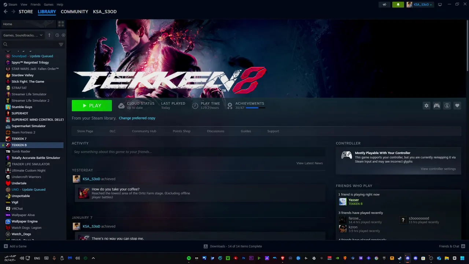469x264 pixels.
Task: Expand the Games, Soundtracks dropdown
Action: click(23, 35)
